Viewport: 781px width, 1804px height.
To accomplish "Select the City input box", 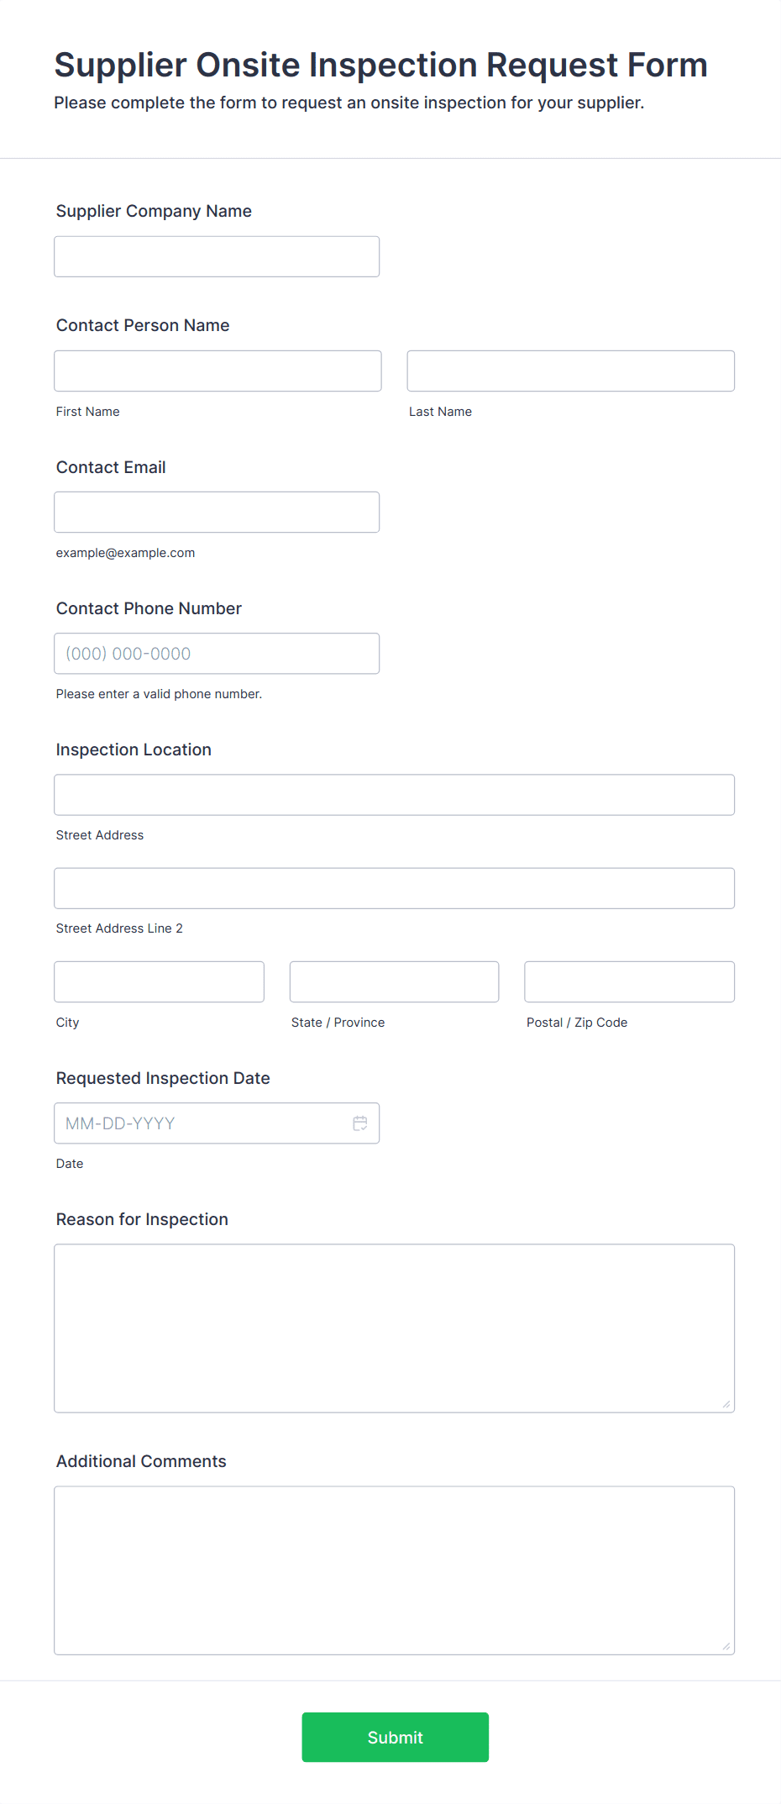I will 160,981.
